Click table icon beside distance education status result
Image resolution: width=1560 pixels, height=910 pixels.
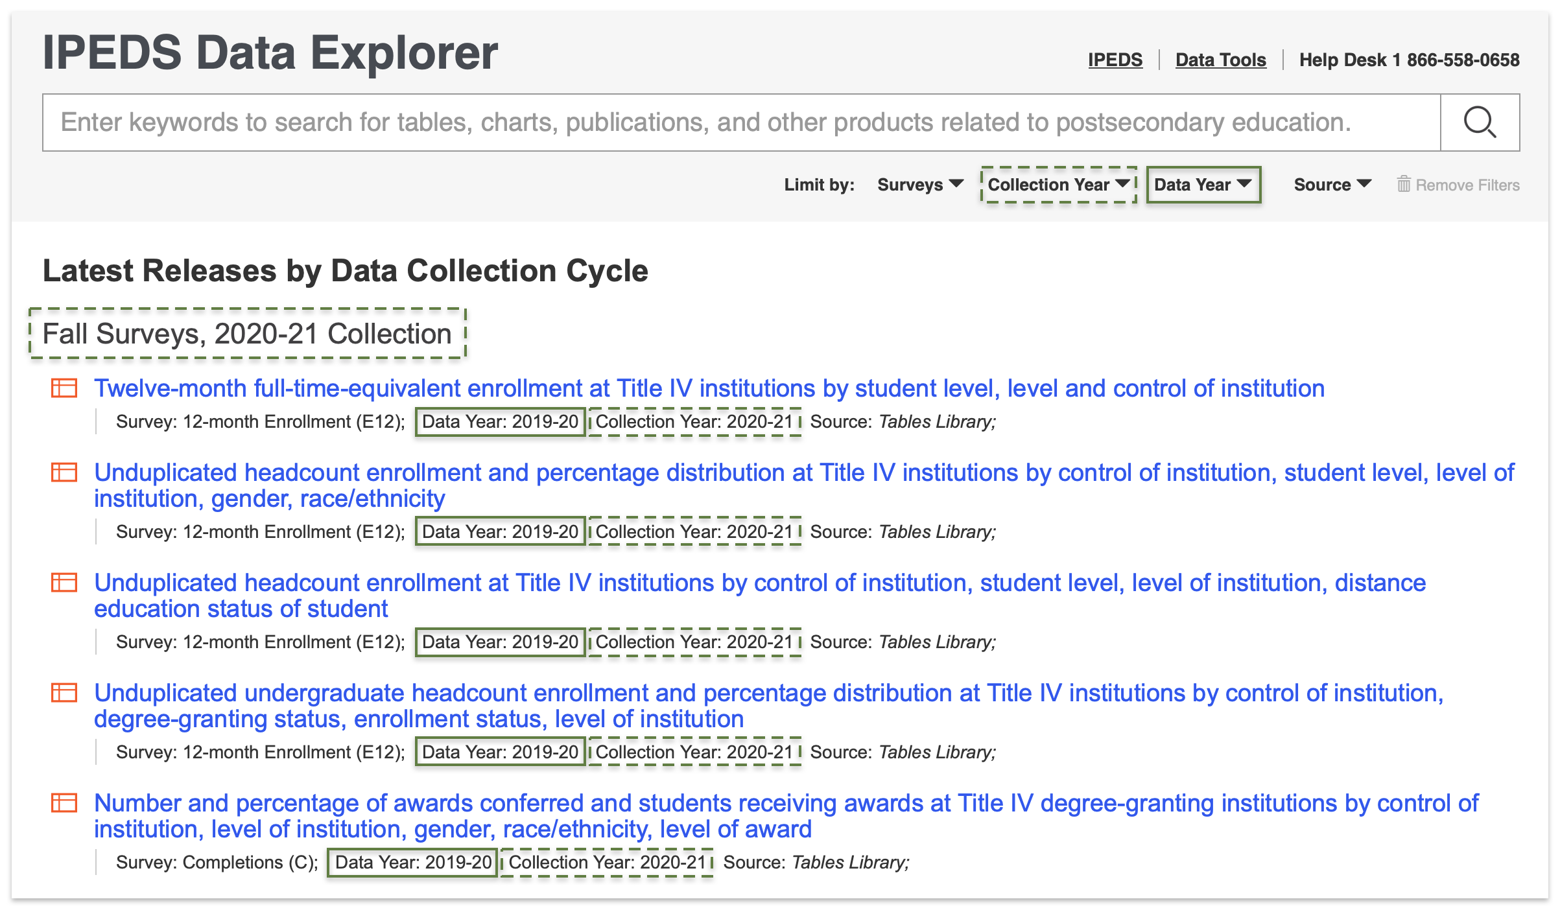(x=64, y=583)
